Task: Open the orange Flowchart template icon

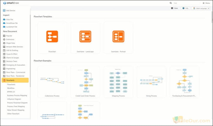Action: point(52,36)
